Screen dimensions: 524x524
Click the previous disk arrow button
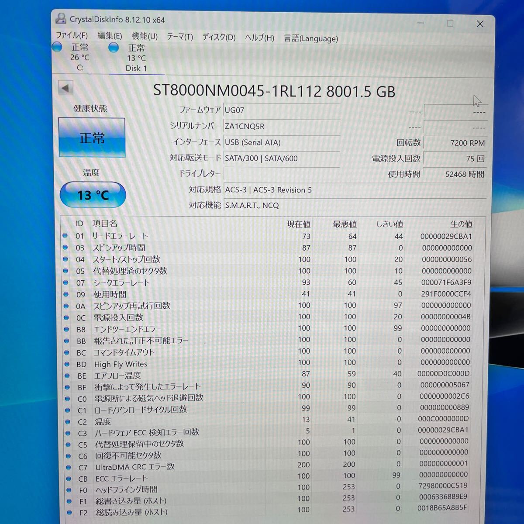click(65, 88)
